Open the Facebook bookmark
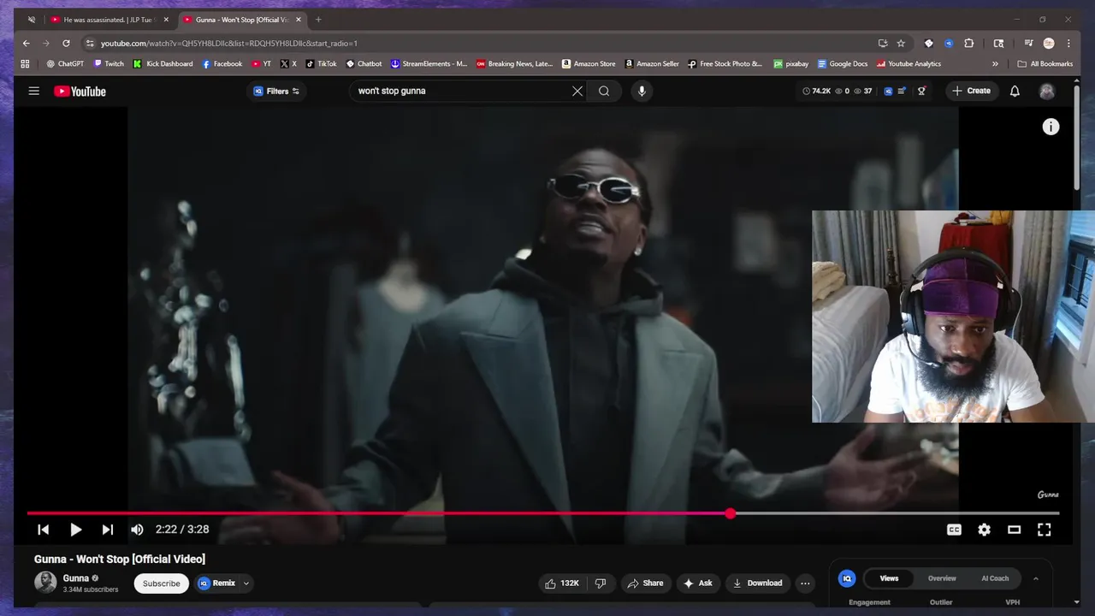 pos(222,63)
